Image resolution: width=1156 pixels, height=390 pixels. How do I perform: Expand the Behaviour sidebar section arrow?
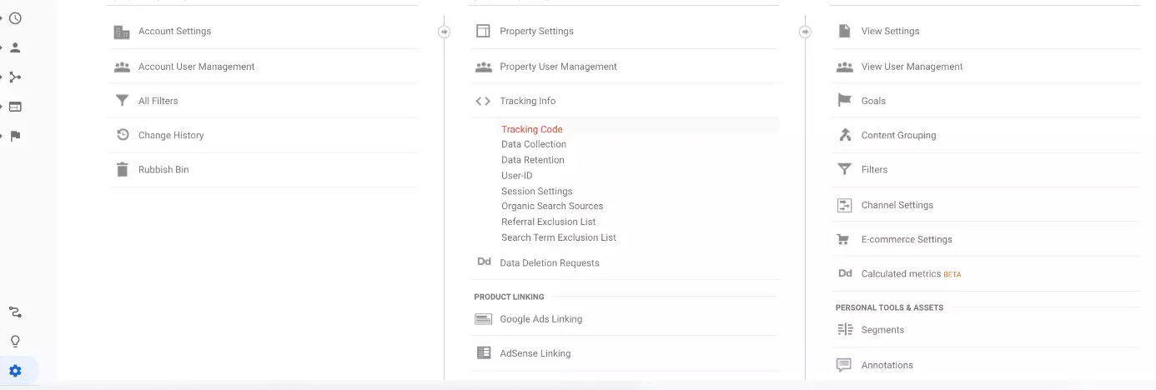2,107
